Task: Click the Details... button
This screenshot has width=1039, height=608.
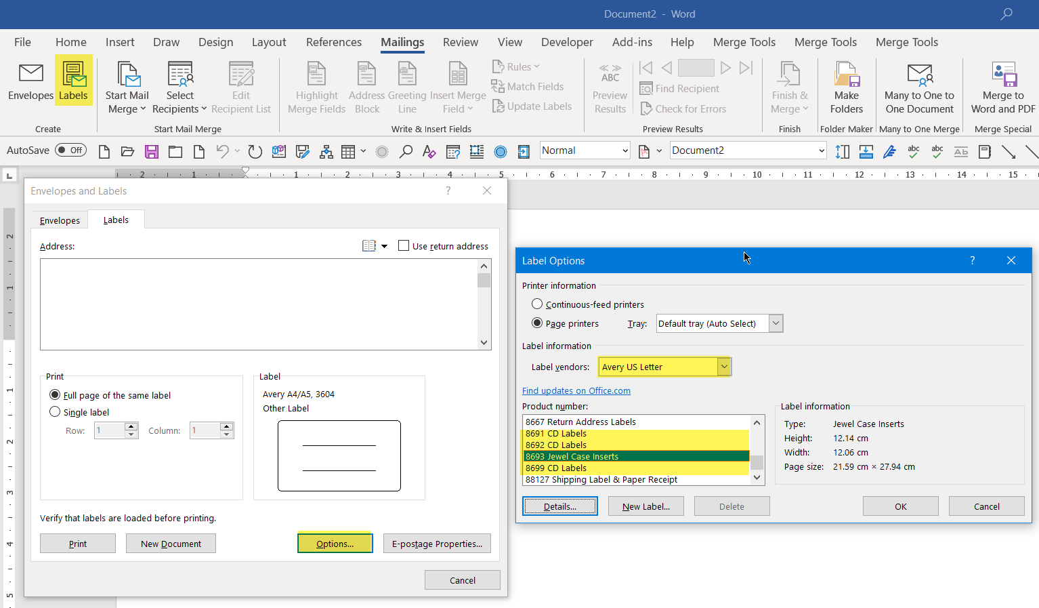Action: 560,506
